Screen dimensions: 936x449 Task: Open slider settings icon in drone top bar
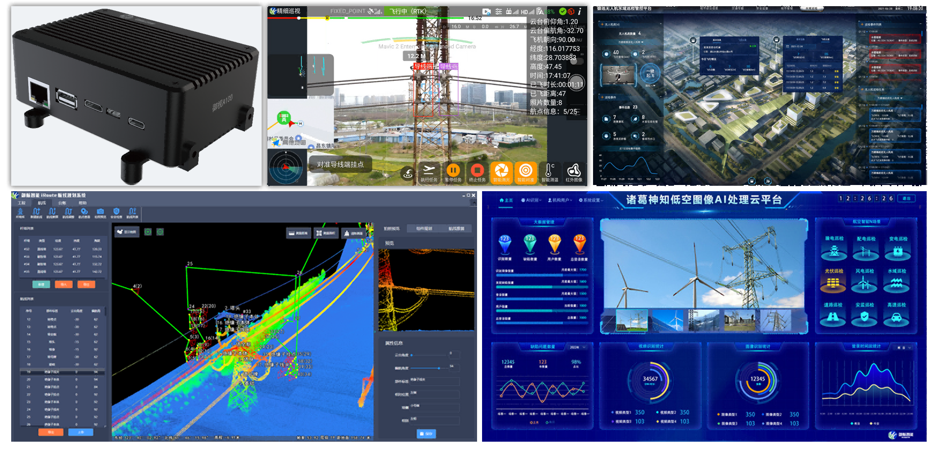(499, 12)
